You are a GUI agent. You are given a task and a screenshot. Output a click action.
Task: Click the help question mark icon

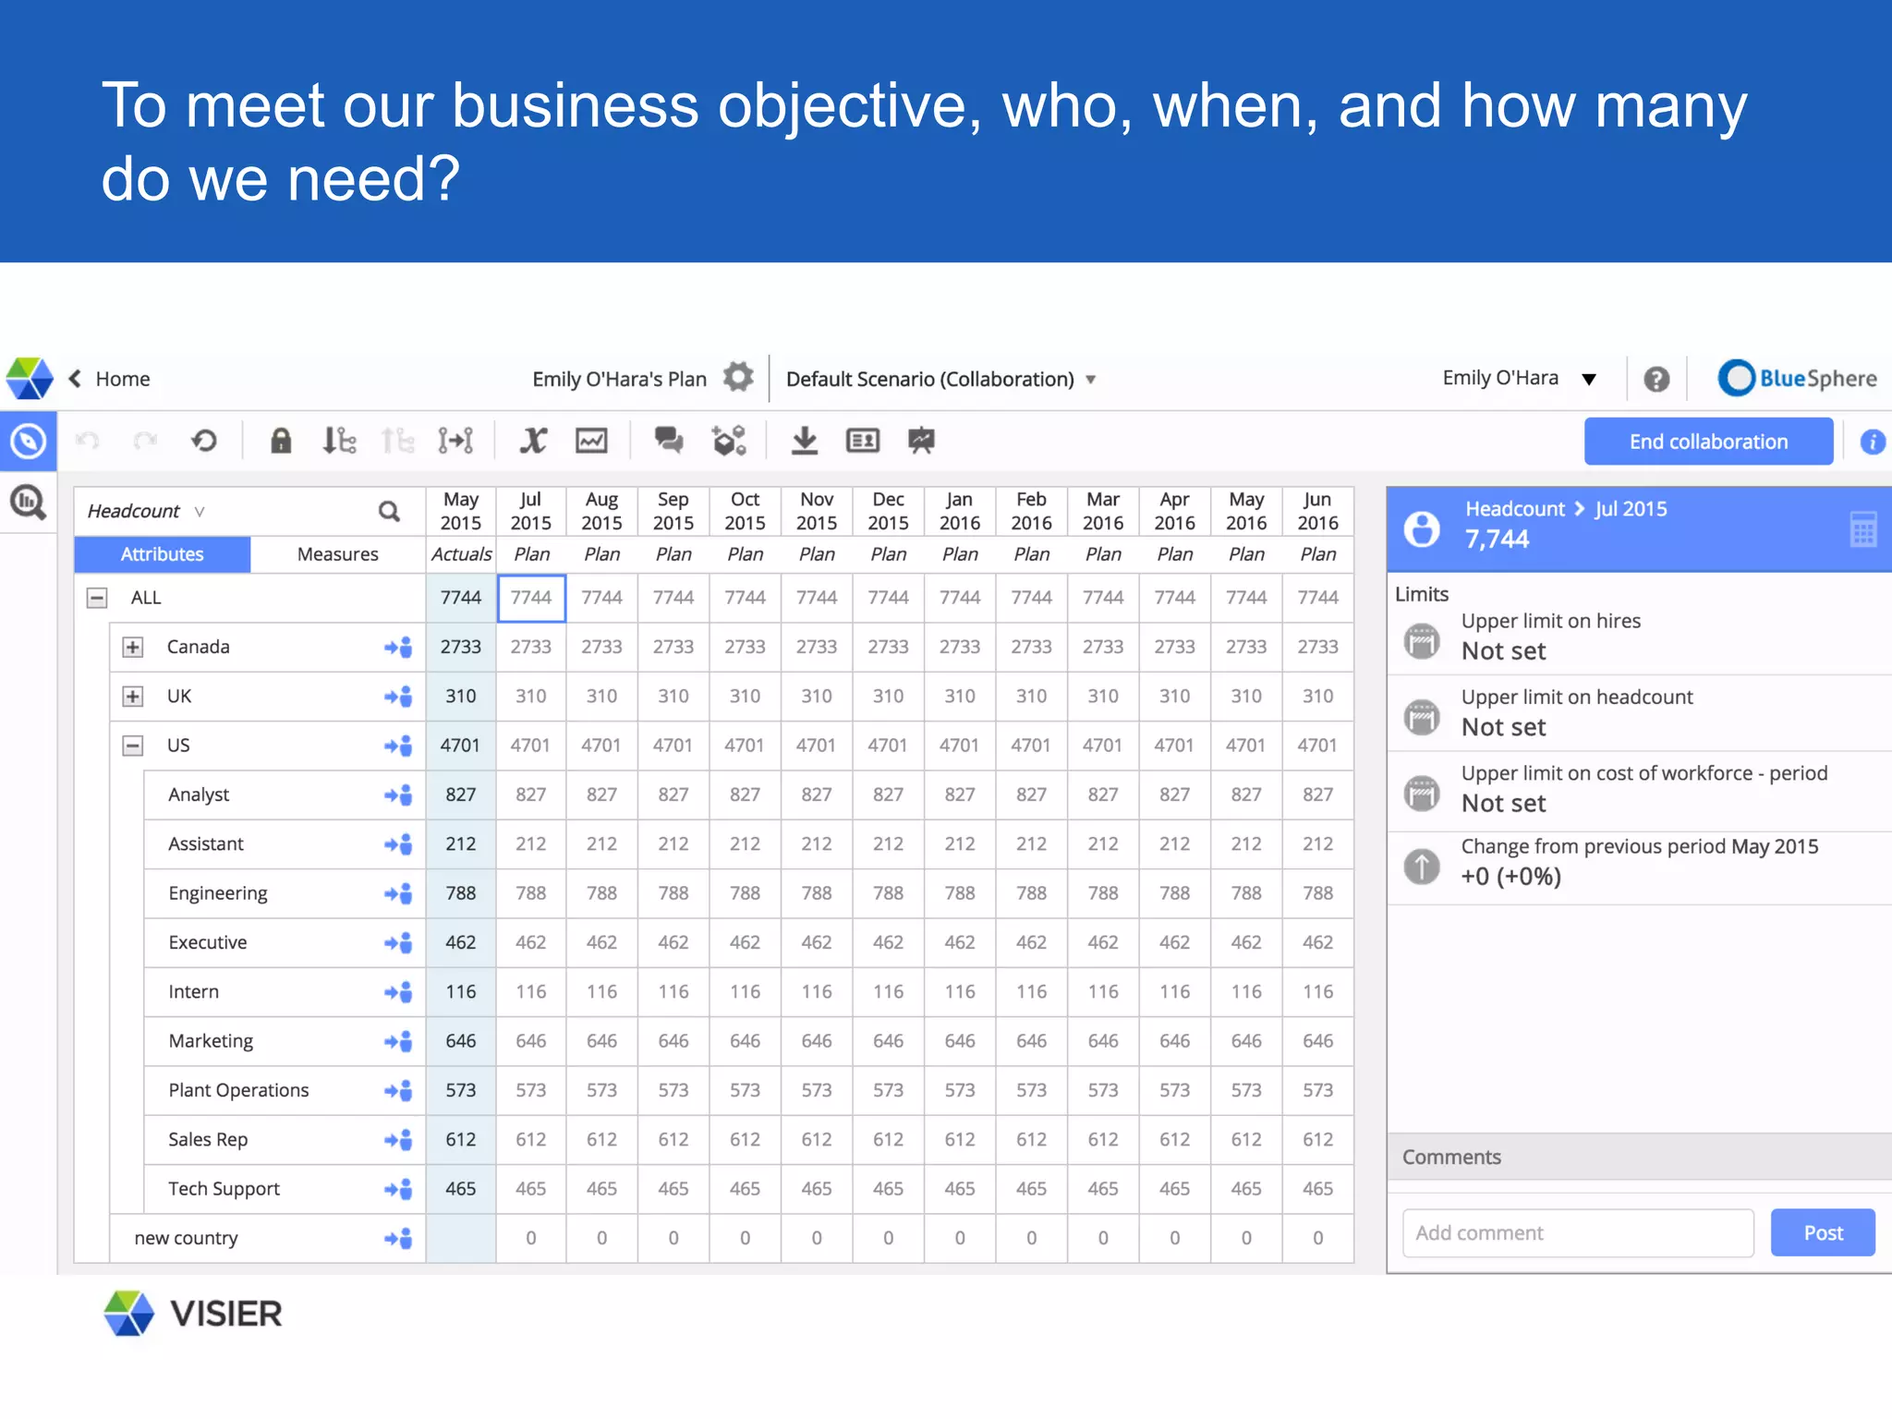click(1656, 379)
